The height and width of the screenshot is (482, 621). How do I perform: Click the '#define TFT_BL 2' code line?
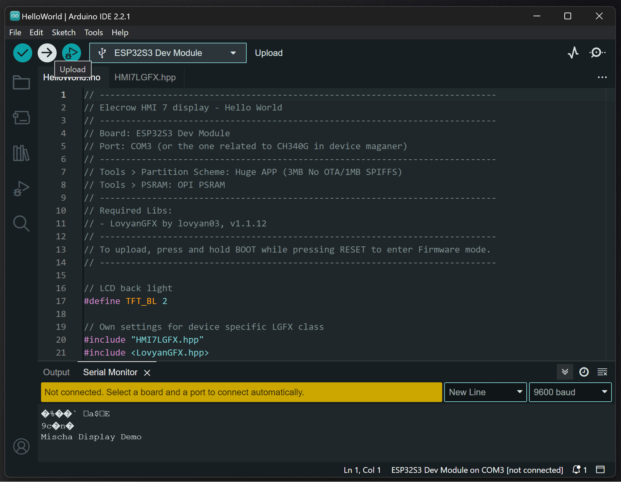tap(126, 301)
